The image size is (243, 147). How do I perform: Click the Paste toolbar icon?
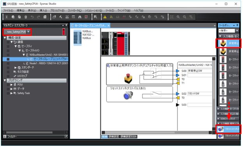19,17
